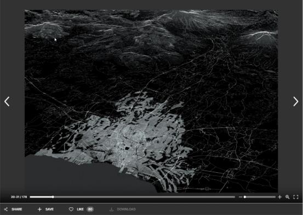Click the download arrow icon
The image size is (303, 215).
111,209
